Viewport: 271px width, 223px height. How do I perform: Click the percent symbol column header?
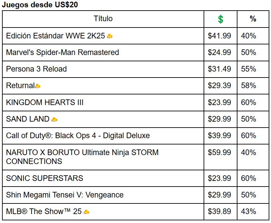[x=253, y=19]
